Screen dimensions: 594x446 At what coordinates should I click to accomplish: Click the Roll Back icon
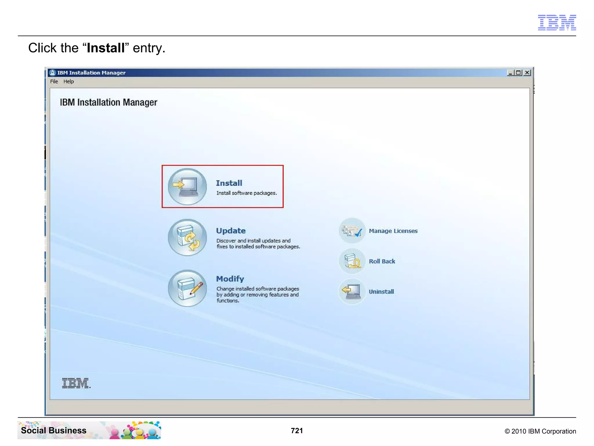click(x=352, y=261)
